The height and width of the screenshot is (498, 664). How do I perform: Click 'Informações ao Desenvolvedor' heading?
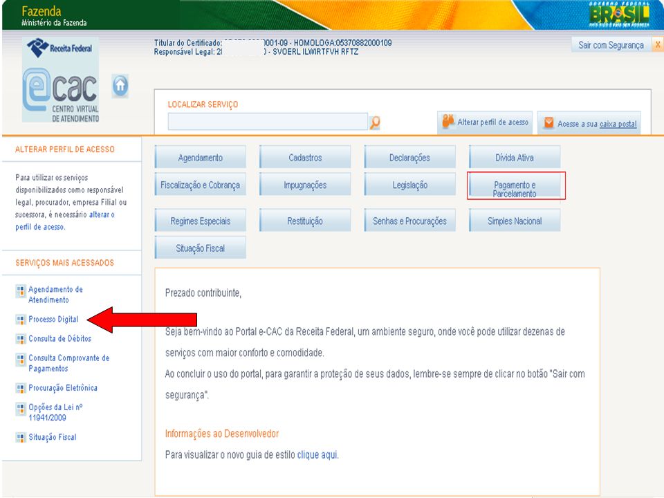pyautogui.click(x=222, y=434)
